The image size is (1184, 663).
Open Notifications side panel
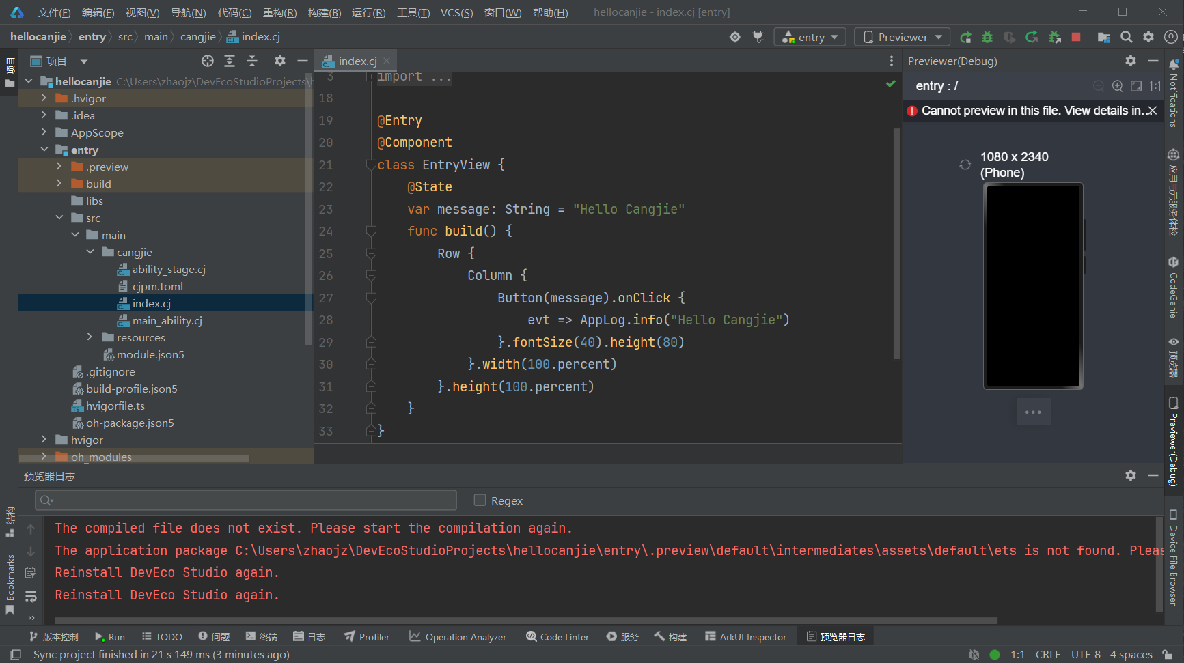tap(1174, 92)
